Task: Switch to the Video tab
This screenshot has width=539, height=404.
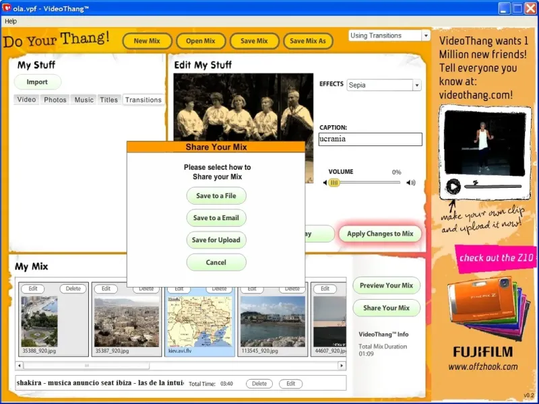Action: [26, 100]
